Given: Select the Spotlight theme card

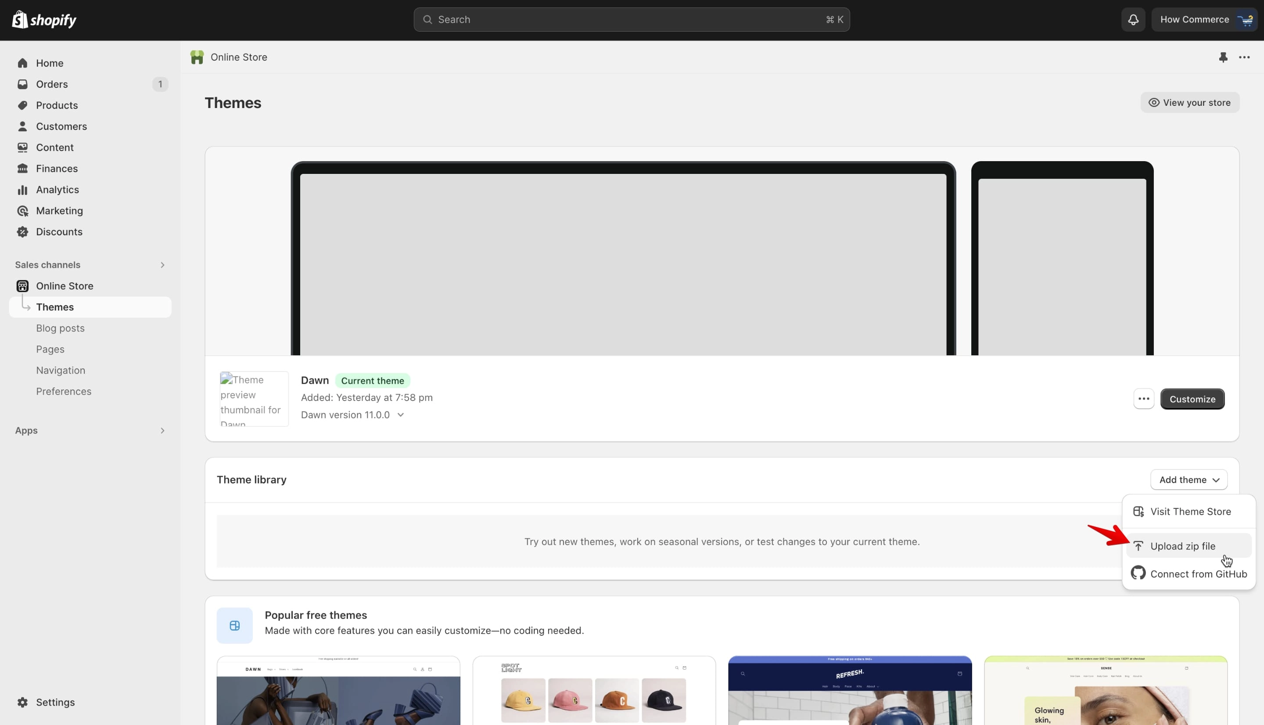Looking at the screenshot, I should [594, 690].
